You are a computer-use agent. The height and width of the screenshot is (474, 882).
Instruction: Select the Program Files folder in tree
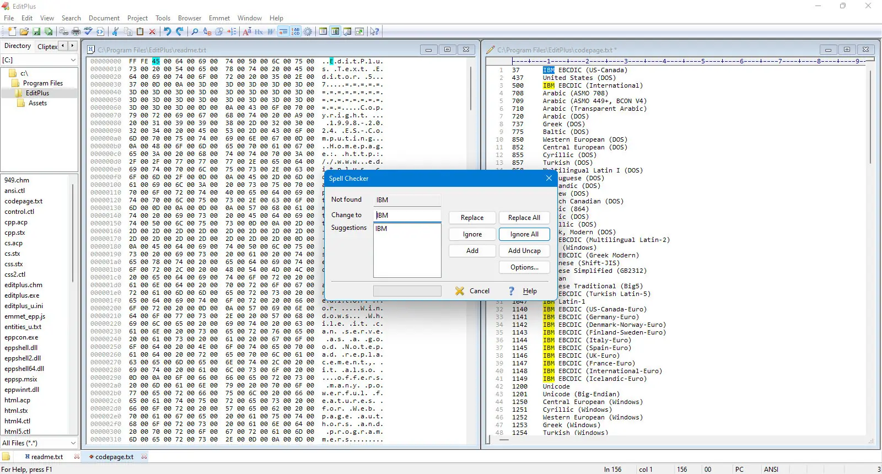(x=43, y=83)
